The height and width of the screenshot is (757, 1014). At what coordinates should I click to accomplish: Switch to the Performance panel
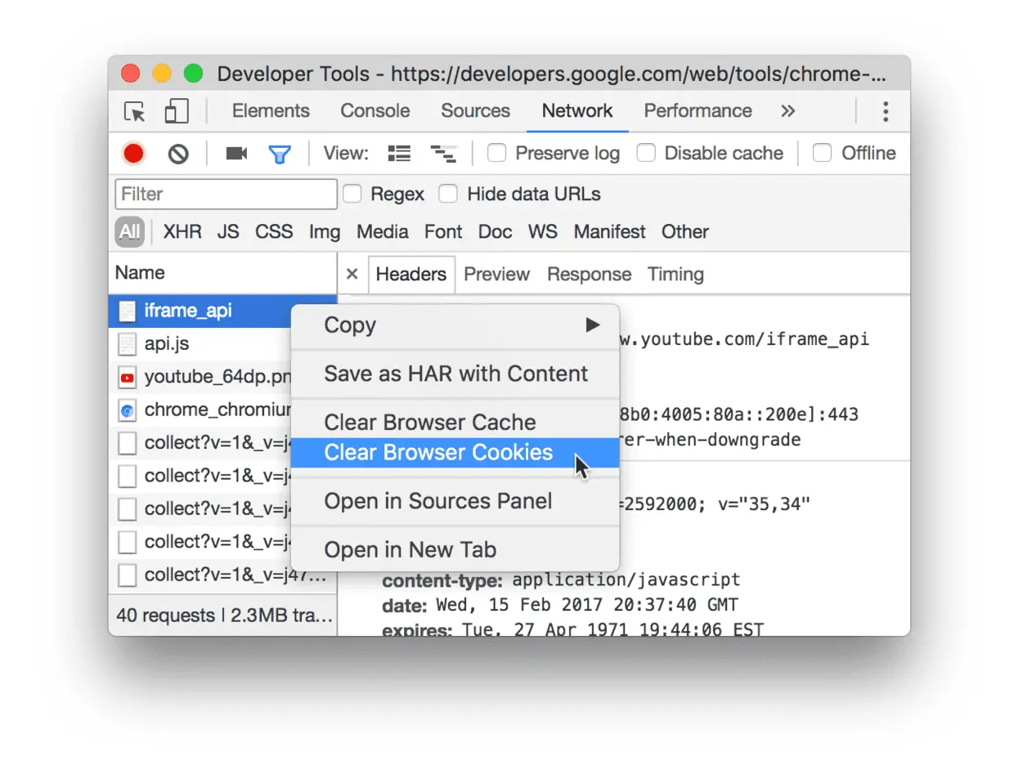698,111
